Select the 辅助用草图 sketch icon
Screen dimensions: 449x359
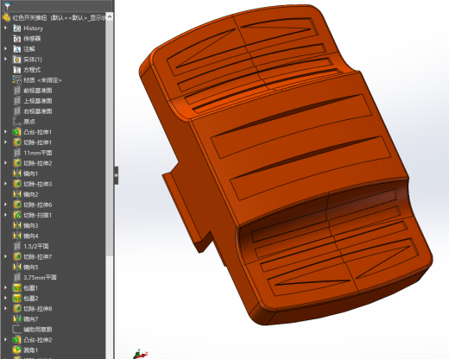click(x=17, y=330)
